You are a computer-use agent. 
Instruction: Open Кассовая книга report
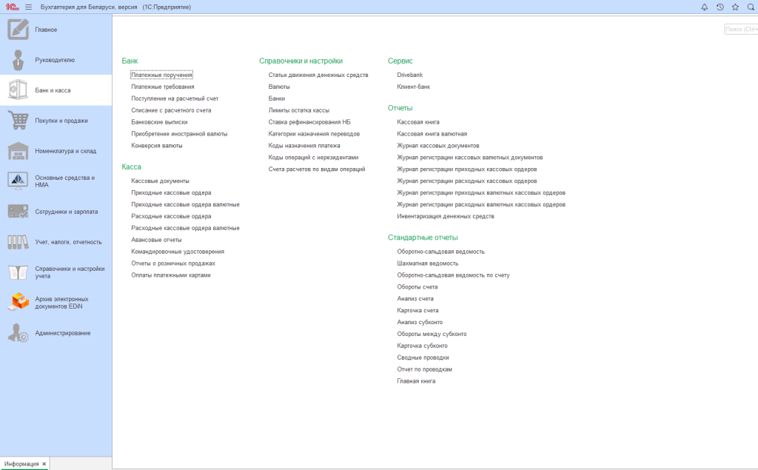coord(418,122)
